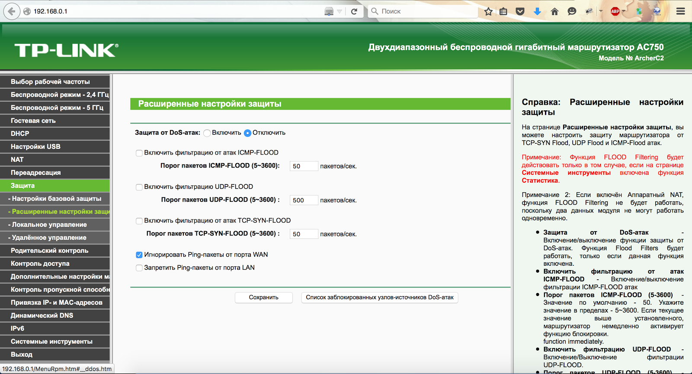
Task: Open the Adblock Plus ABP icon
Action: point(615,11)
